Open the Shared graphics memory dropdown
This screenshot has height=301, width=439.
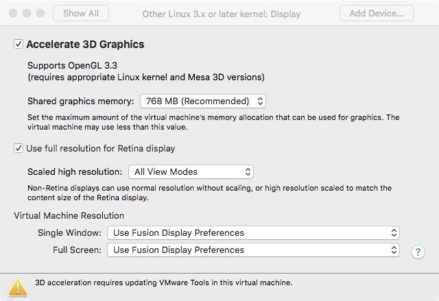pos(202,101)
